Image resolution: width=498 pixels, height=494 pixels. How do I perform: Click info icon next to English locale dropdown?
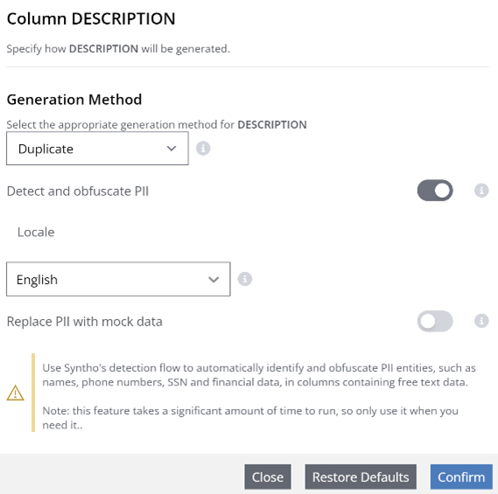click(245, 279)
